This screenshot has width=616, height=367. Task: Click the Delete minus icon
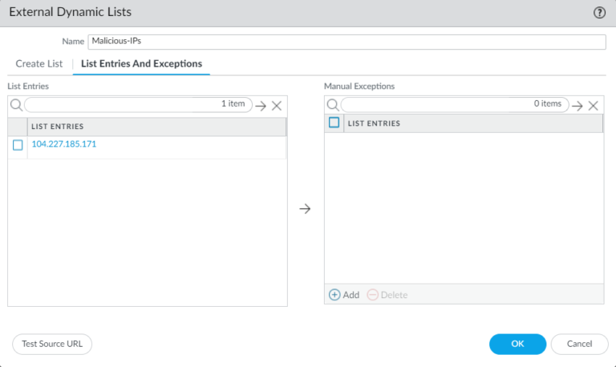[372, 295]
